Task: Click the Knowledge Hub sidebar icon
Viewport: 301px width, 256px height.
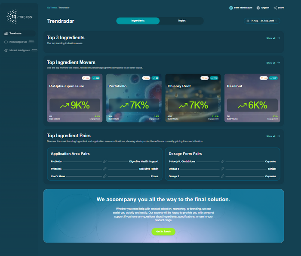Action: [6, 42]
